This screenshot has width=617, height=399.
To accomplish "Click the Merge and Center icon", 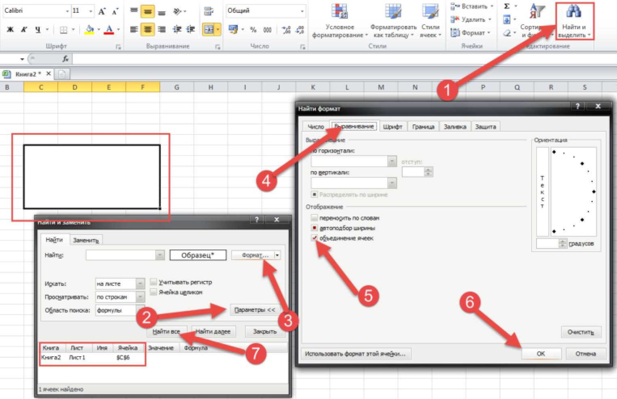I will [x=209, y=29].
